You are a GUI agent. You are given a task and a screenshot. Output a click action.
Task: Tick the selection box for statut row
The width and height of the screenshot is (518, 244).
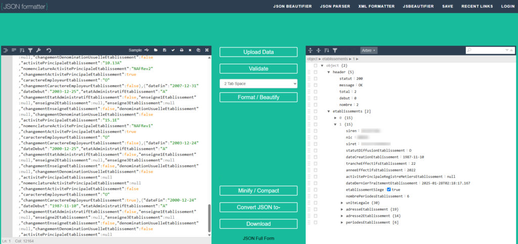[316, 78]
